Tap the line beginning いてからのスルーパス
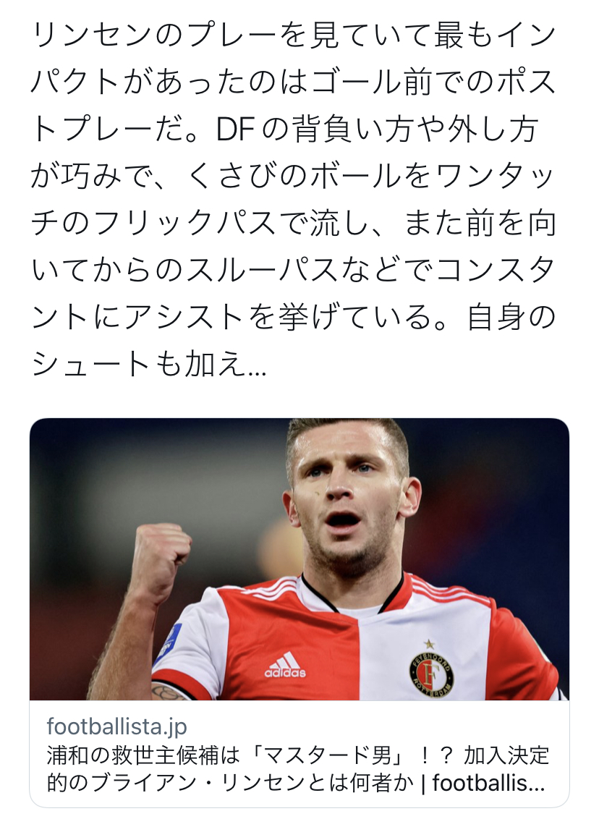Viewport: 599px width, 819px height. click(x=293, y=271)
